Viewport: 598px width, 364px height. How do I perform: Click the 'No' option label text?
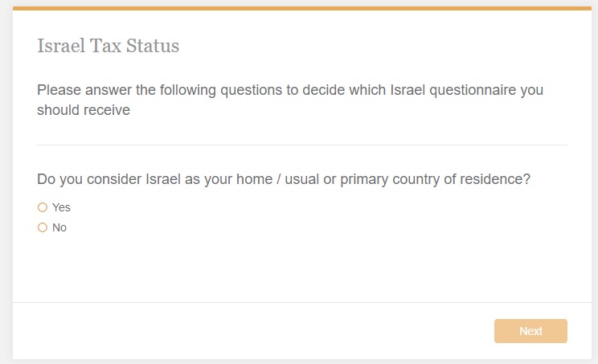[x=59, y=227]
